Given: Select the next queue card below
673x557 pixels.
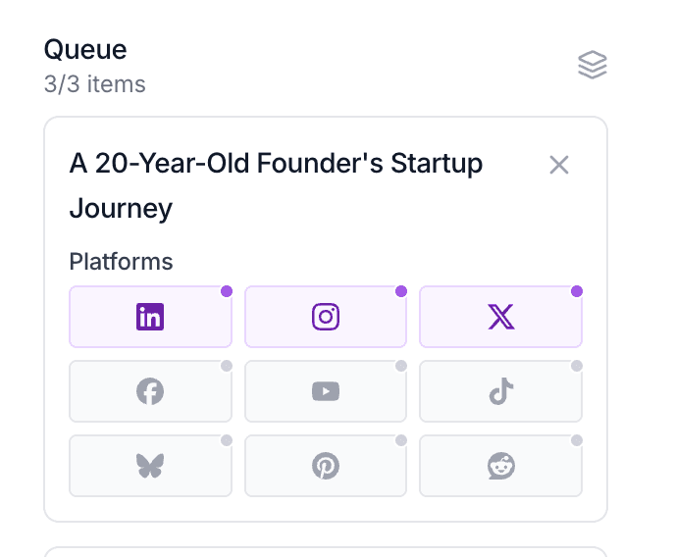Looking at the screenshot, I should tap(326, 551).
